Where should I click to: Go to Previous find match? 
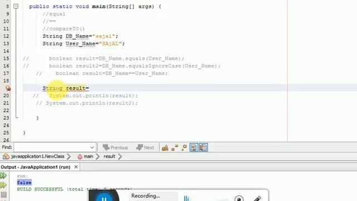pos(115,147)
